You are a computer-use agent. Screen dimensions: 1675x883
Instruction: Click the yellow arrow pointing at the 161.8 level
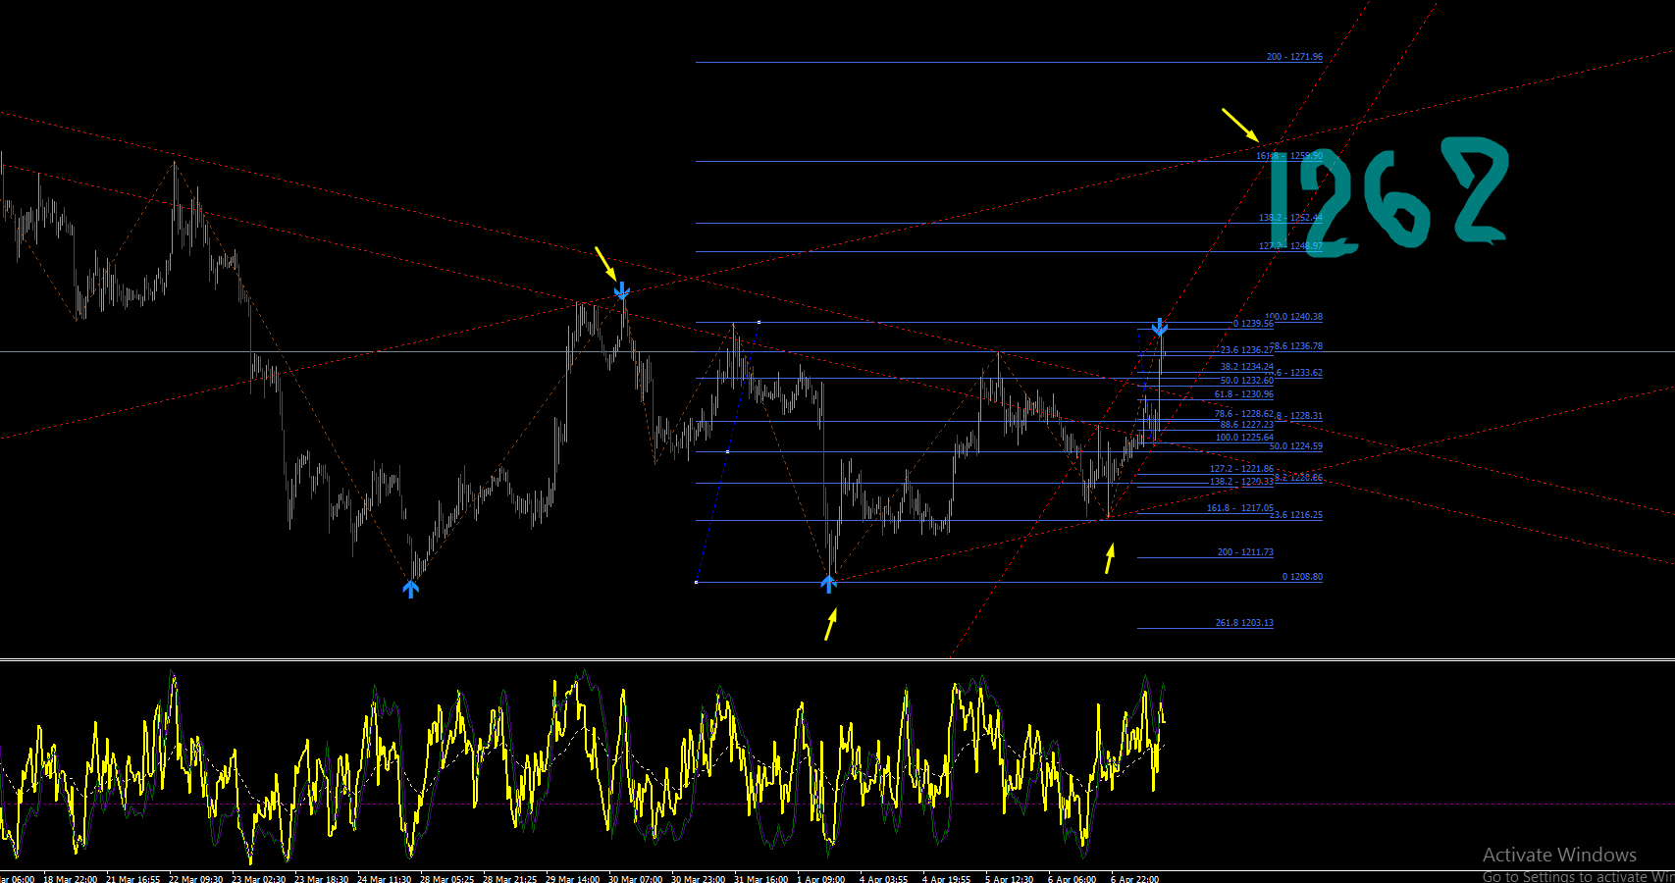pos(1240,125)
